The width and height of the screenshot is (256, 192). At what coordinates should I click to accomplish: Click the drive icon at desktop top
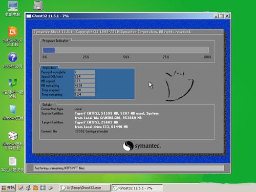tap(38, 6)
